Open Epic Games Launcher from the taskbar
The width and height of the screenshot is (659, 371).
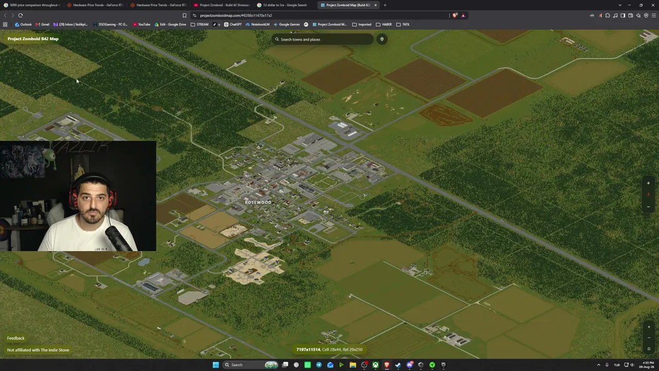[443, 365]
